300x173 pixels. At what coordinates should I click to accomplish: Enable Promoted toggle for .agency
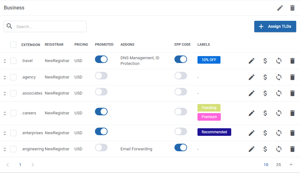coord(101,76)
